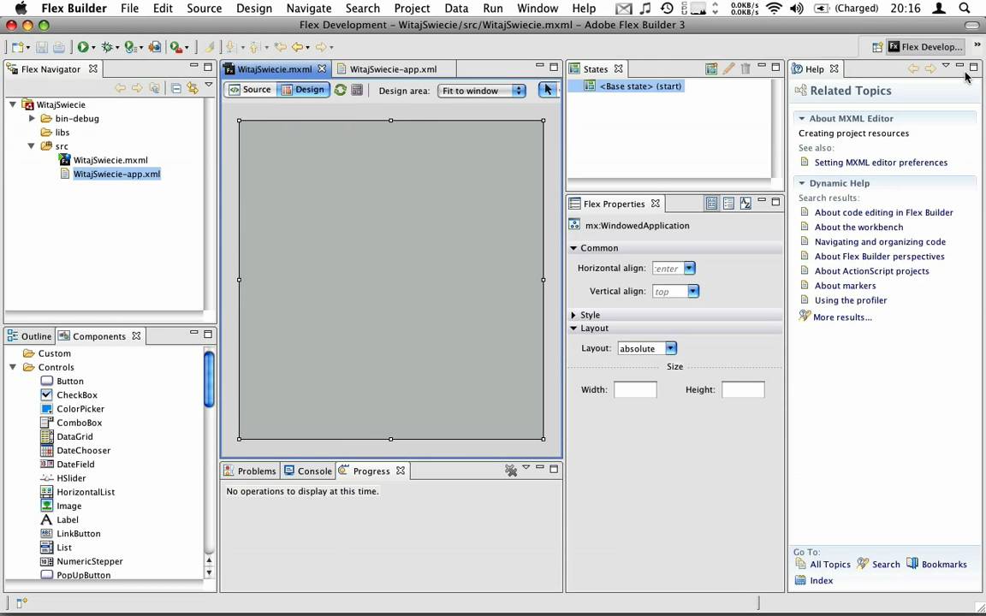Start debugging with the bug icon

click(107, 47)
